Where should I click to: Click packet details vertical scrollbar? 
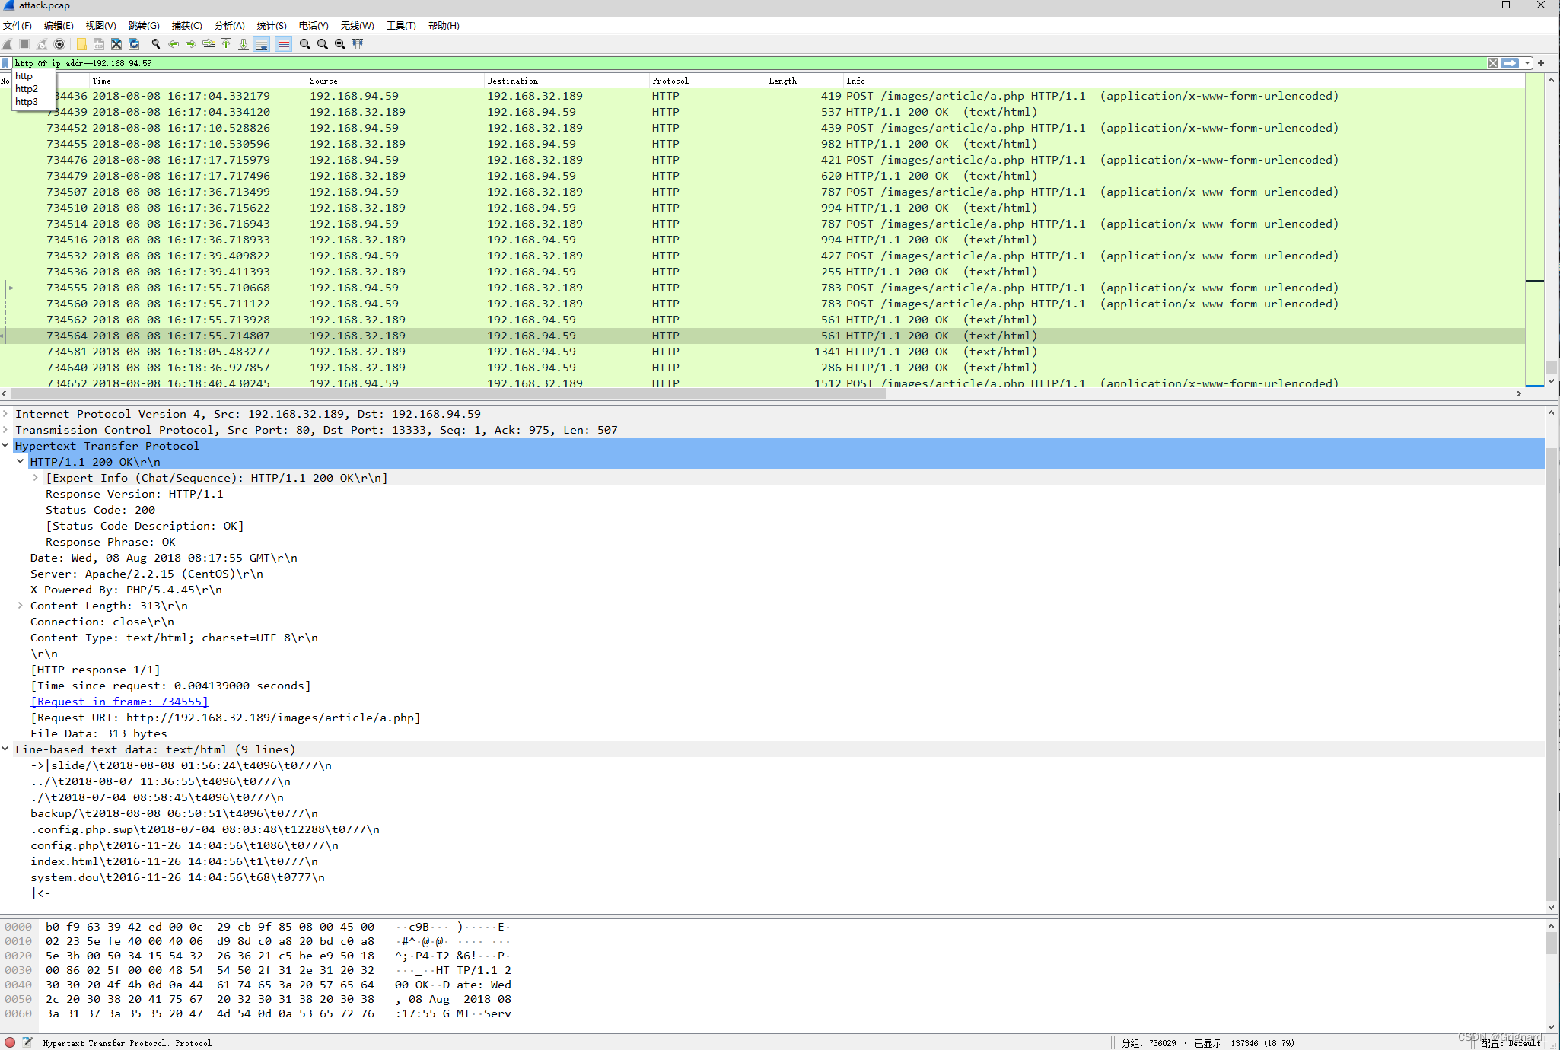pyautogui.click(x=1551, y=658)
